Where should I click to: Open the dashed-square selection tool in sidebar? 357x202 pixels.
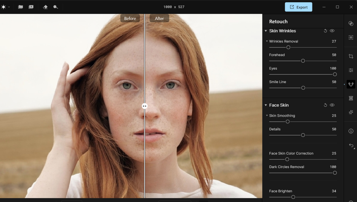pos(351,37)
